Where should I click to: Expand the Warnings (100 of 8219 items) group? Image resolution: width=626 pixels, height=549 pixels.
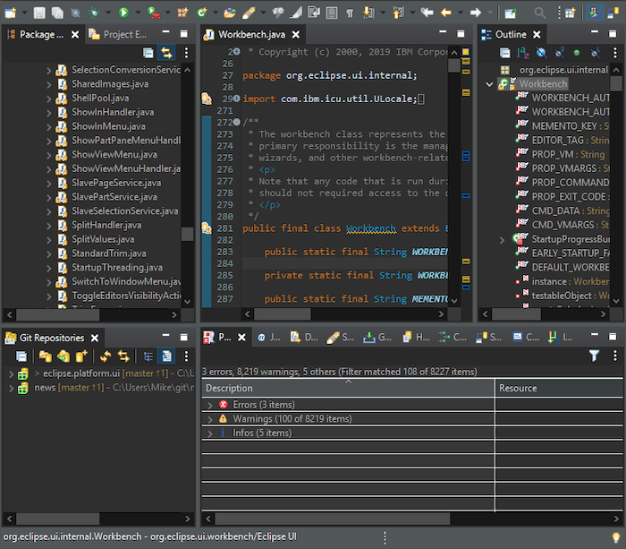click(x=210, y=419)
